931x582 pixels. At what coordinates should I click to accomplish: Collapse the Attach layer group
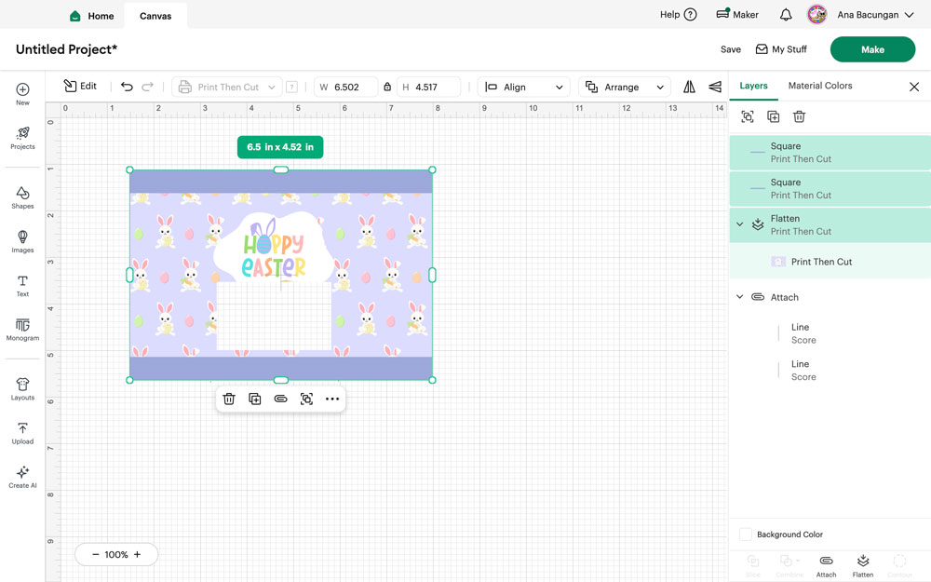click(x=740, y=297)
